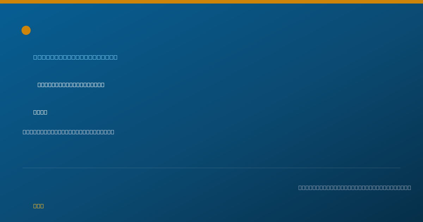Click the first character of the bold subtitle
Image resolution: width=423 pixels, height=222 pixels.
(x=39, y=85)
